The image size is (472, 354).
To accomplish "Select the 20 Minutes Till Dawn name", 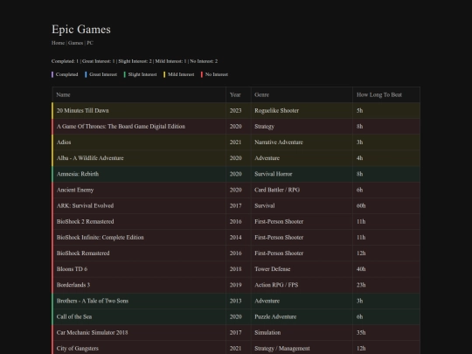I will point(83,110).
